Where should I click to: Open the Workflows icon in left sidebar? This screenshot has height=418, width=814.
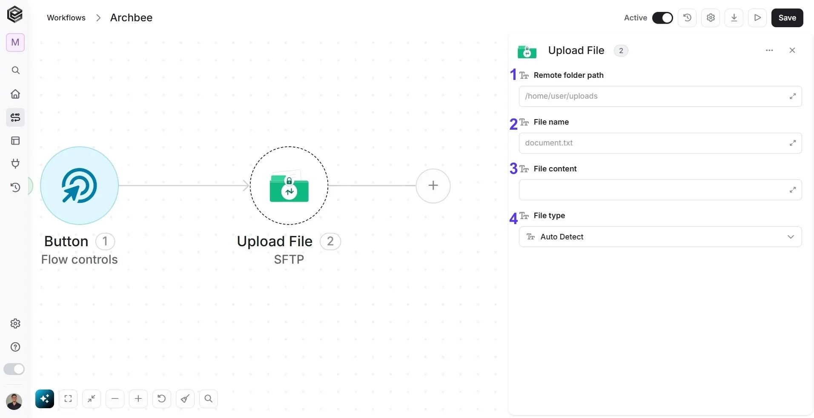15,117
